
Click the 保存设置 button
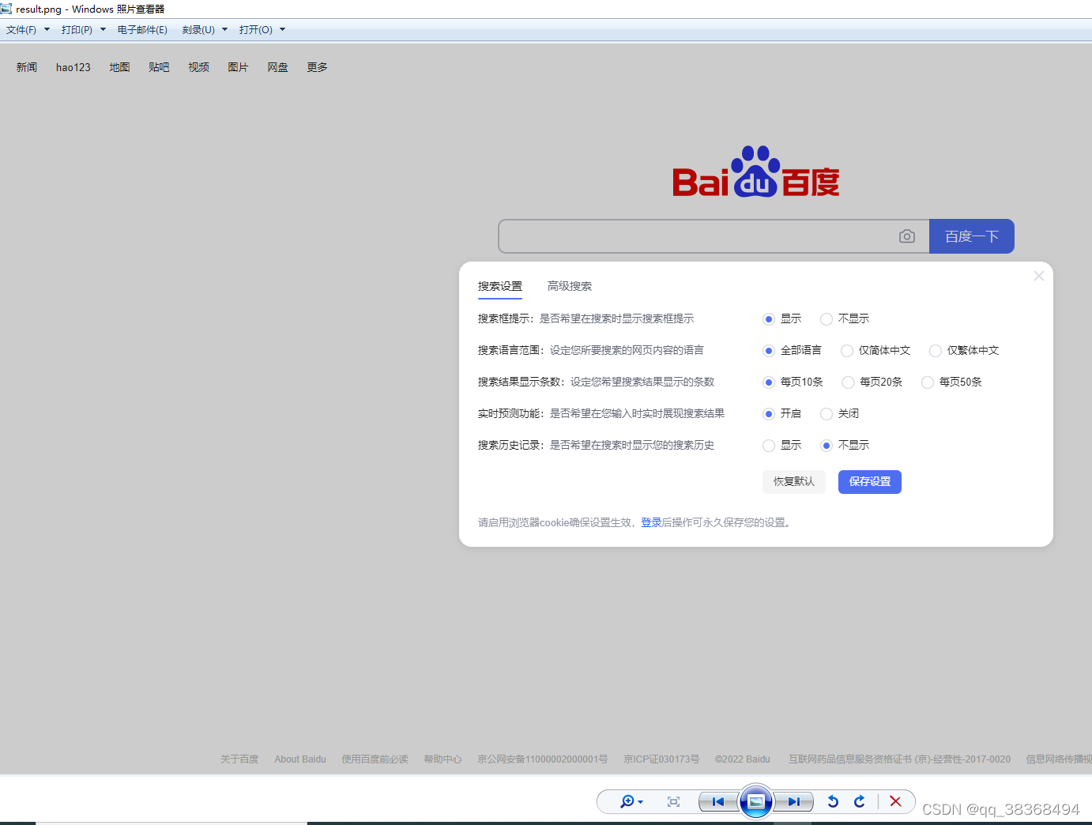(870, 482)
